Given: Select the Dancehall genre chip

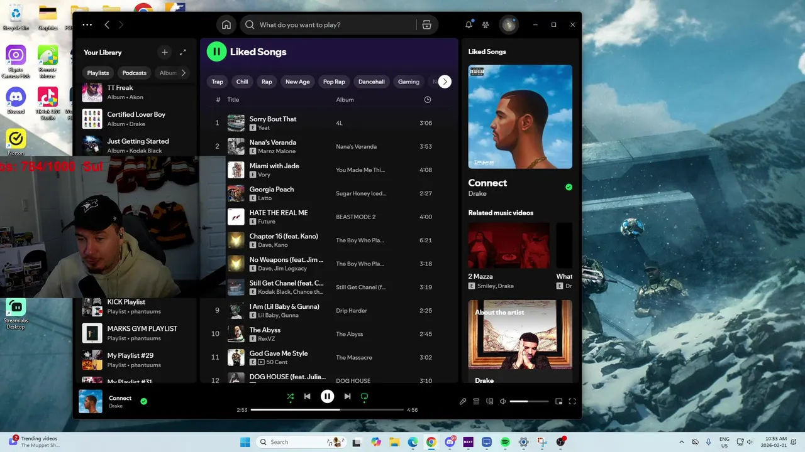Looking at the screenshot, I should point(371,82).
